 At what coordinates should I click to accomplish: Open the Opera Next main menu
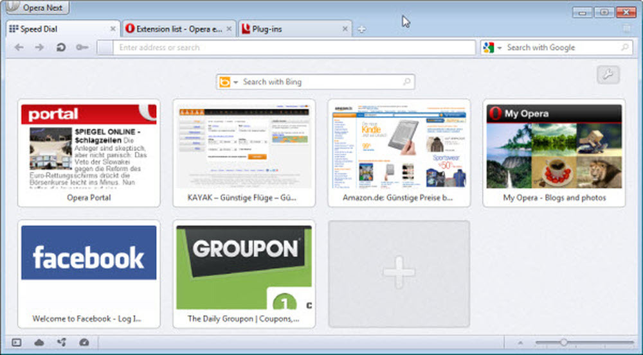click(36, 8)
